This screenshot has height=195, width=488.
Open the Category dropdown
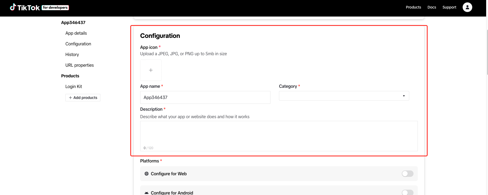pyautogui.click(x=344, y=96)
